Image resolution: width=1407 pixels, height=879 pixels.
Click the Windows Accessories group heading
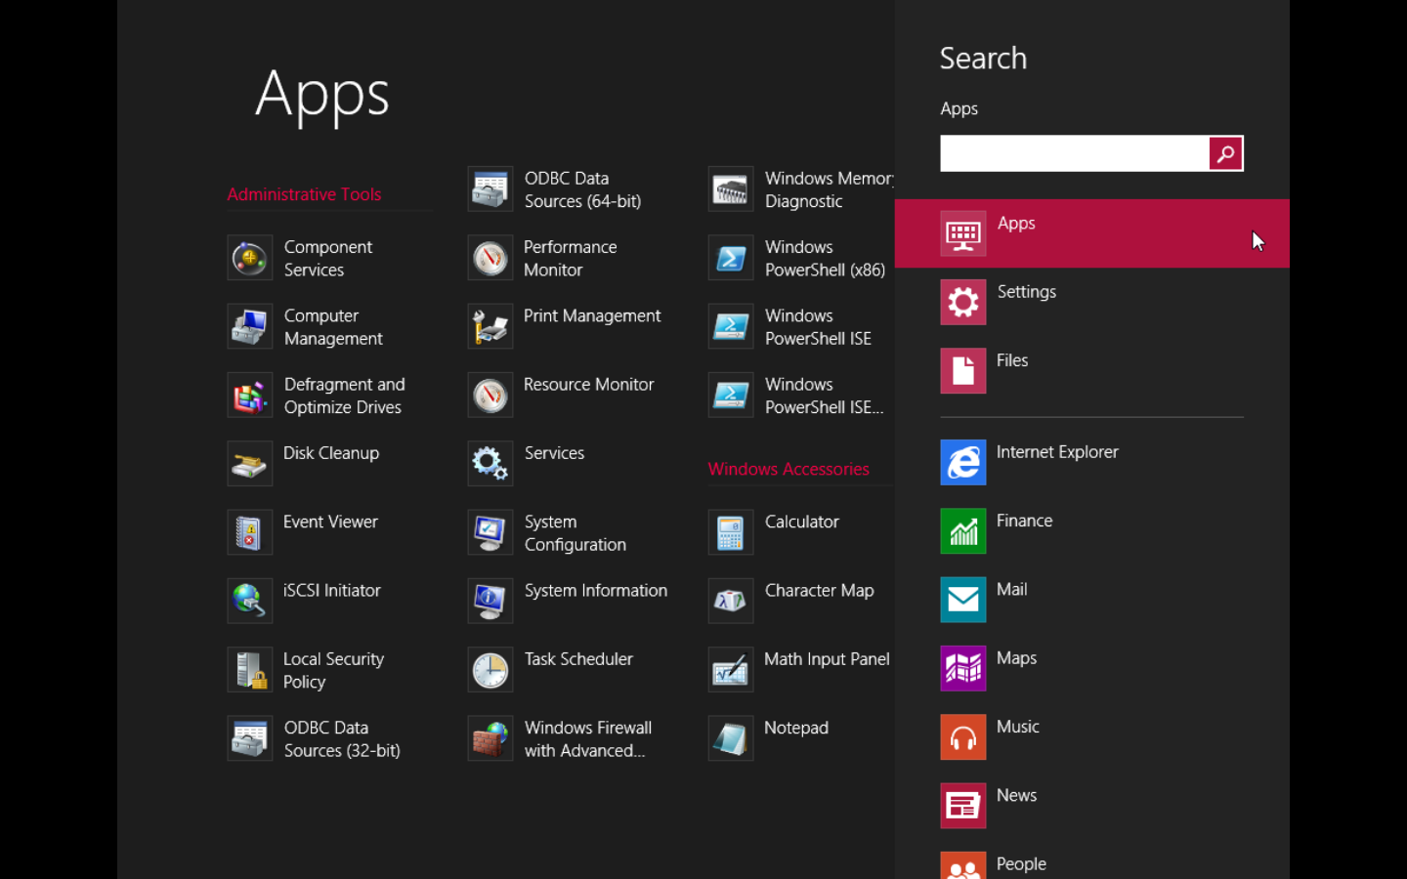(789, 469)
